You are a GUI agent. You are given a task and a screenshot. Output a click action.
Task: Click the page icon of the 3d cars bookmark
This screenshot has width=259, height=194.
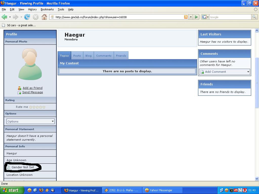[x=4, y=25]
